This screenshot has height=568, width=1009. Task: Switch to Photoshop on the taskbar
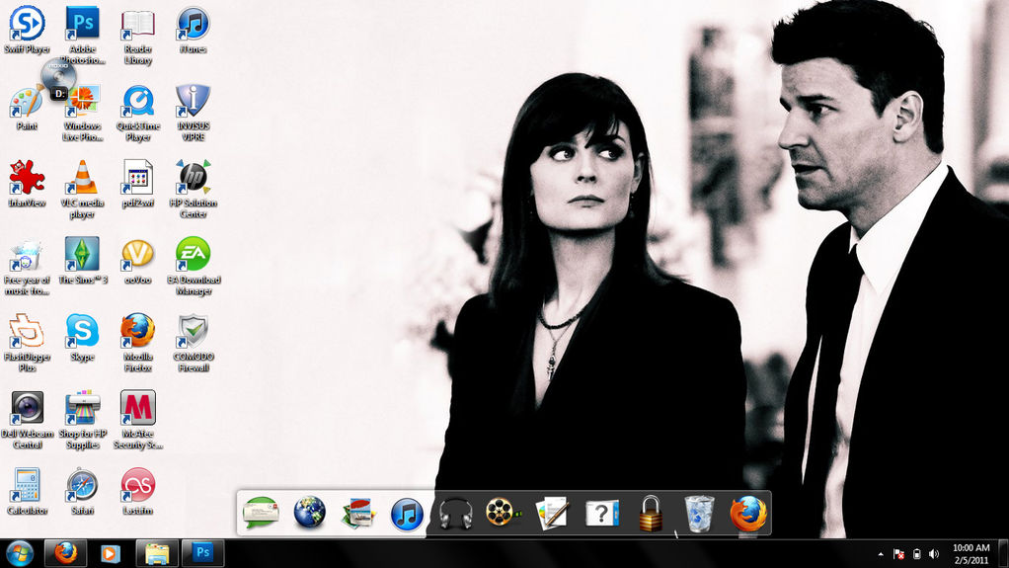(202, 553)
